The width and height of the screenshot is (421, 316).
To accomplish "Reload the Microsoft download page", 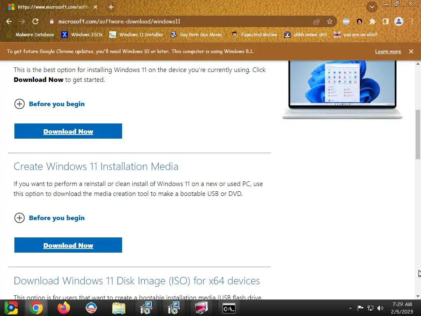I will 35,21.
